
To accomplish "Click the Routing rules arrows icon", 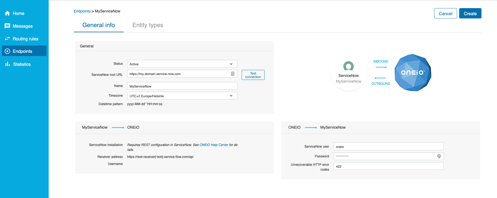I will tap(7, 39).
